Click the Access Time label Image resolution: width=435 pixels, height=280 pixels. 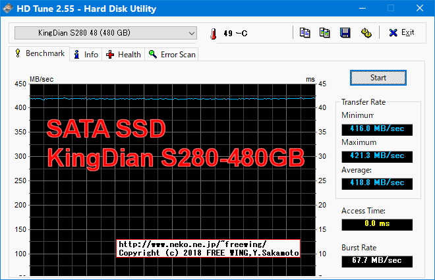click(363, 211)
